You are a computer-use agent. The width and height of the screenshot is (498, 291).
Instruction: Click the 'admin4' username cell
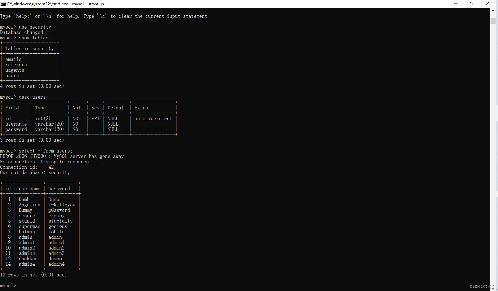tap(27, 264)
